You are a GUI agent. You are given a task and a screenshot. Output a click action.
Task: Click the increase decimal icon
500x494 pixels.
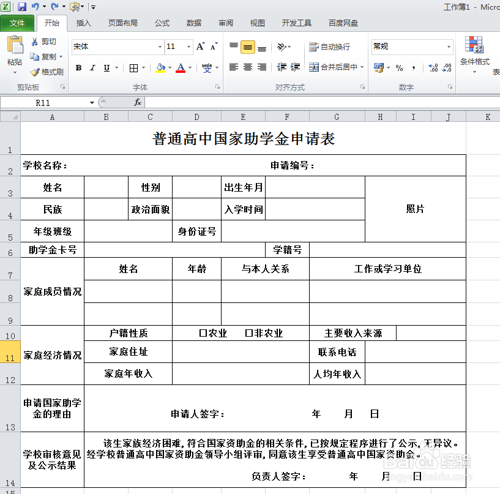click(433, 67)
